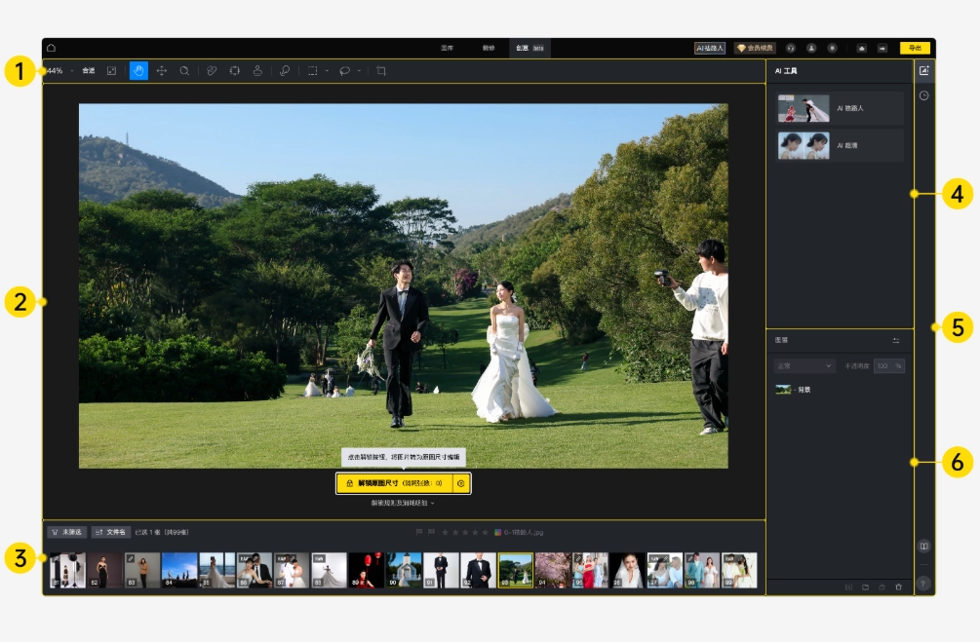Open the History clock icon in sidebar
This screenshot has height=643, width=980.
click(923, 95)
